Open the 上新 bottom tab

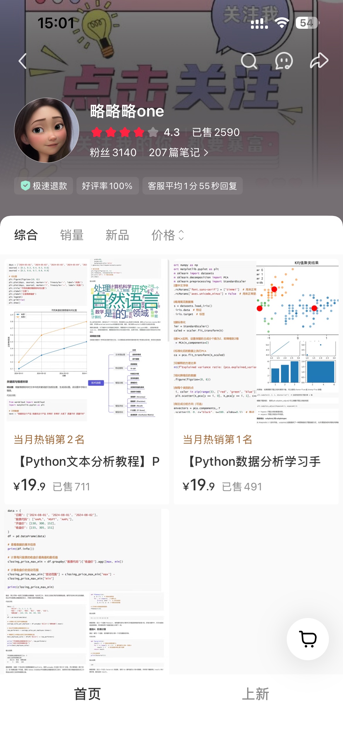[x=256, y=694]
